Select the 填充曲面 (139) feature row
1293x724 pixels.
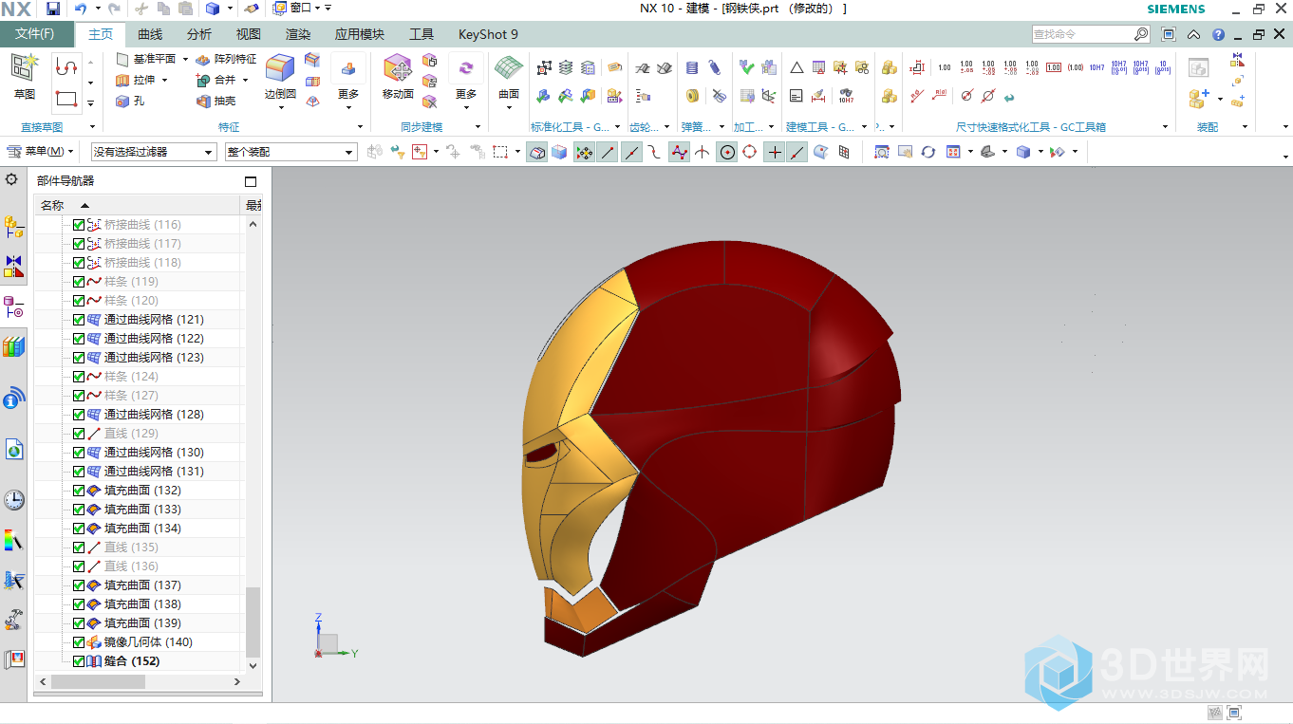click(140, 623)
